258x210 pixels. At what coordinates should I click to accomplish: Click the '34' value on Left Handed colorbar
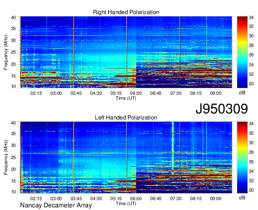pos(251,123)
